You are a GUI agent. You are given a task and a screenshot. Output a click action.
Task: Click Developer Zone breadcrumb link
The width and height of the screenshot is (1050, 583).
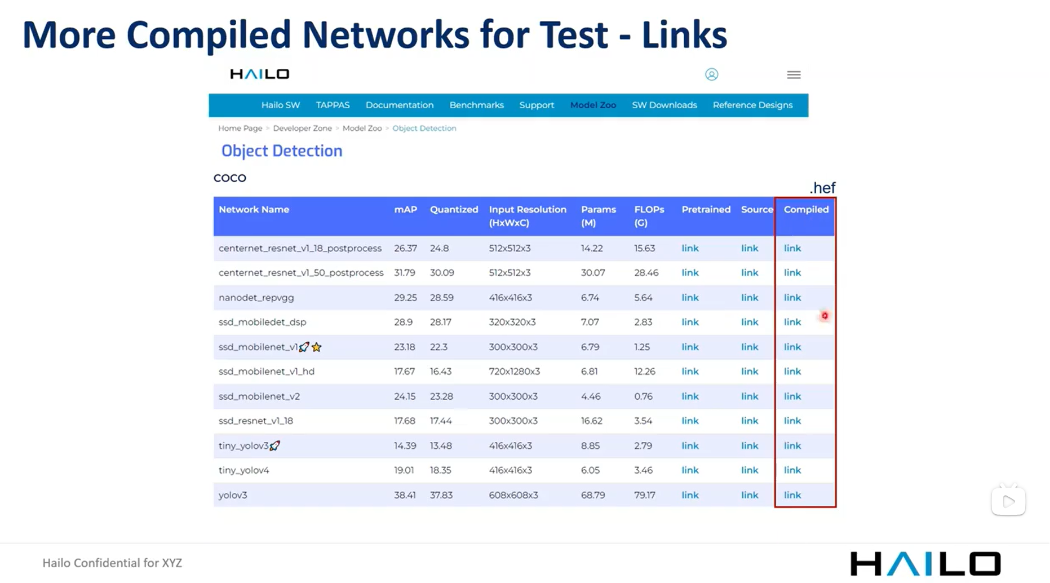point(302,128)
